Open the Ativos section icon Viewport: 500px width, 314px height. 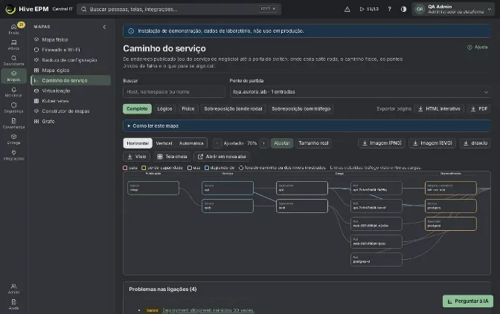pos(13,42)
